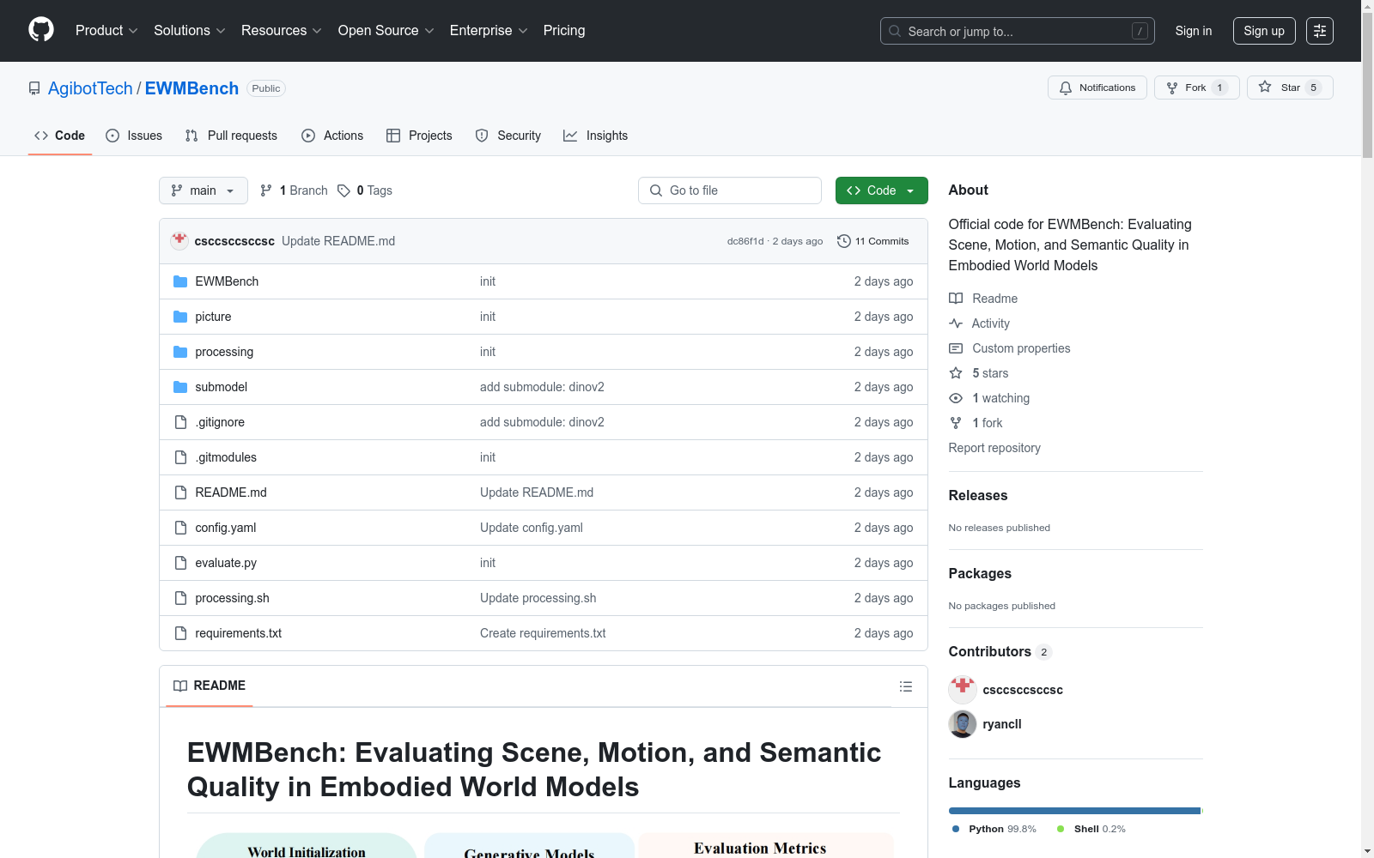The image size is (1374, 858).
Task: View the 11 Commits link
Action: pos(872,241)
